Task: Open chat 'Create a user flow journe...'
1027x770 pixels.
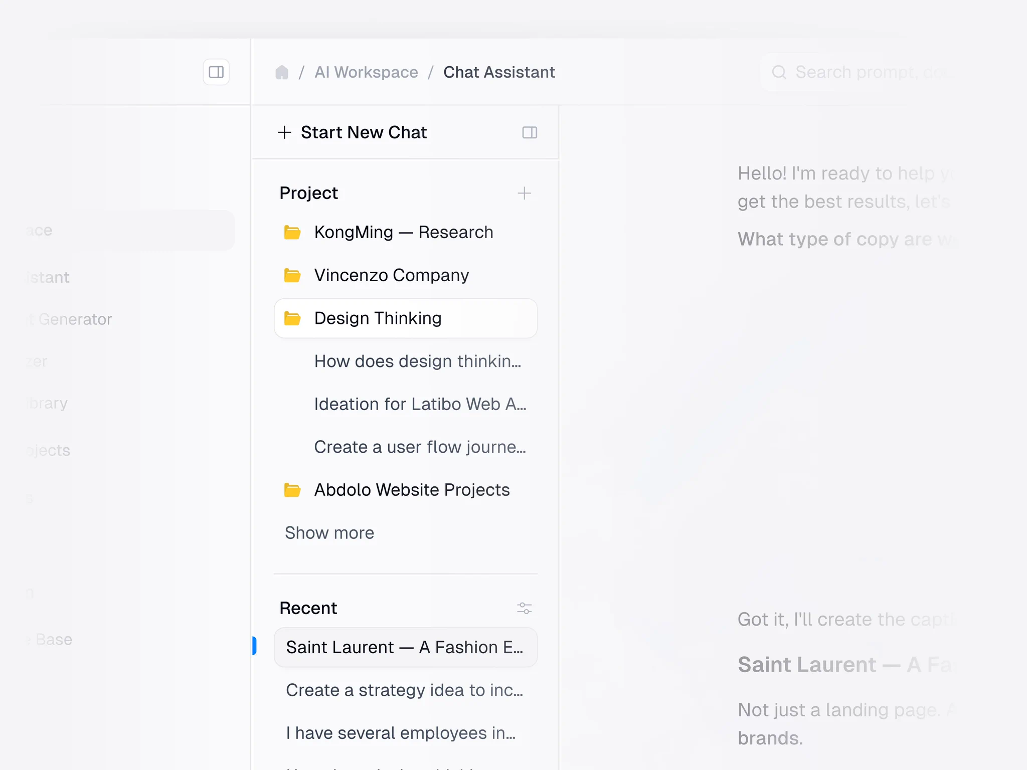Action: pyautogui.click(x=420, y=447)
